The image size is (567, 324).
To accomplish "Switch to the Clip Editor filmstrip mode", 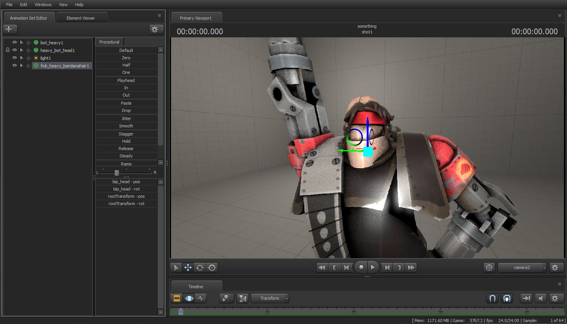I will (177, 298).
